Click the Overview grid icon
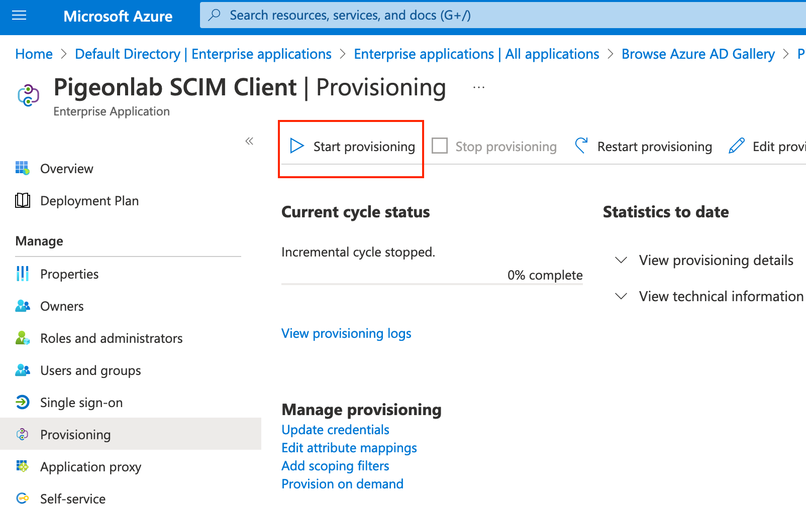 (23, 168)
